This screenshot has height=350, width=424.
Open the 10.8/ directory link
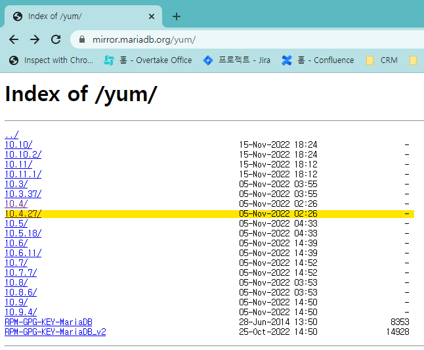click(16, 282)
